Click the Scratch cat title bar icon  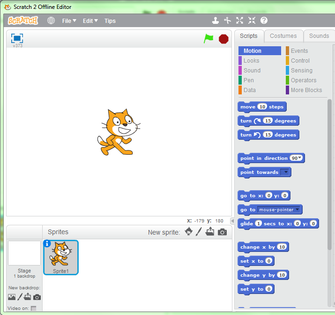(x=7, y=7)
